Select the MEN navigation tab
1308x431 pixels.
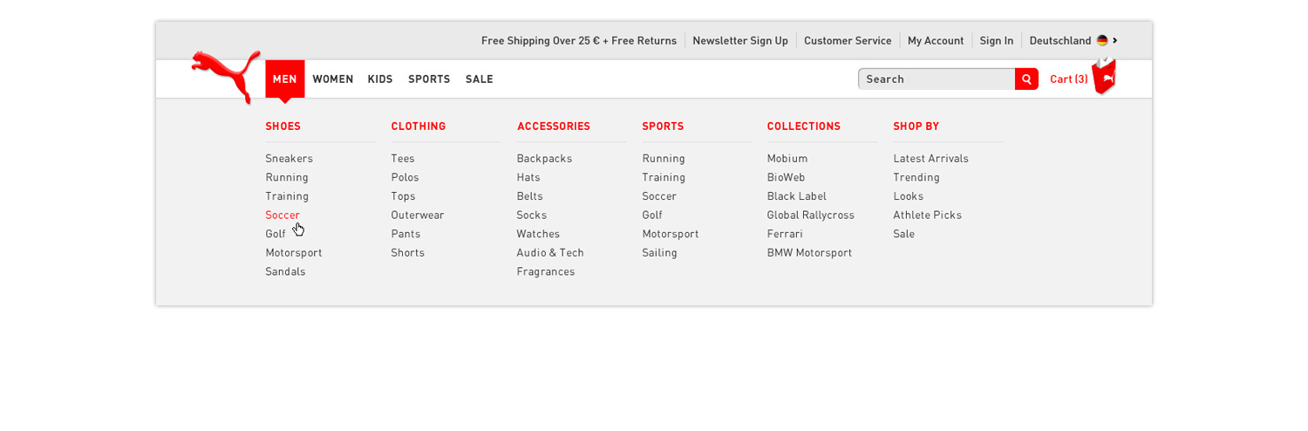pyautogui.click(x=285, y=79)
